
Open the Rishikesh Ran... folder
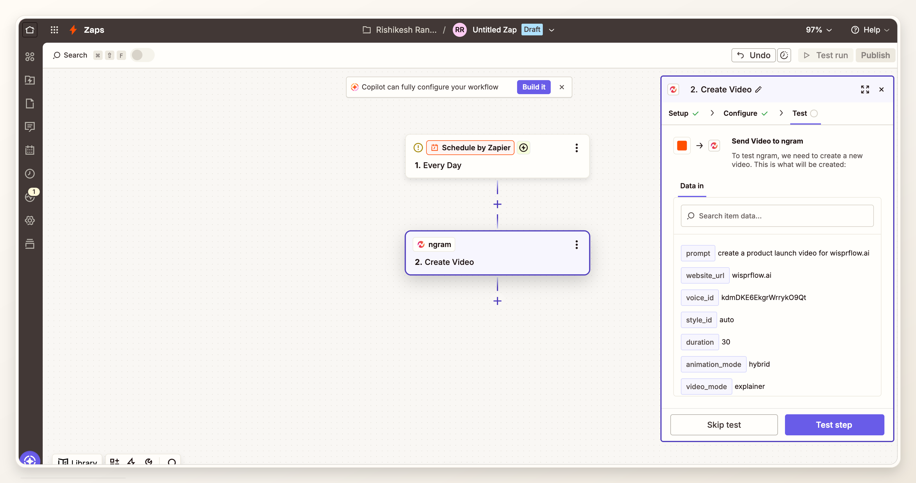400,30
